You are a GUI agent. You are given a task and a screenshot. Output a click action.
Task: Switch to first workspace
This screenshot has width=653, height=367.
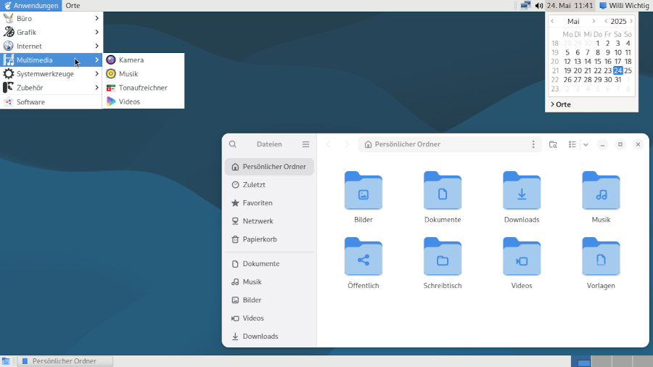point(581,361)
